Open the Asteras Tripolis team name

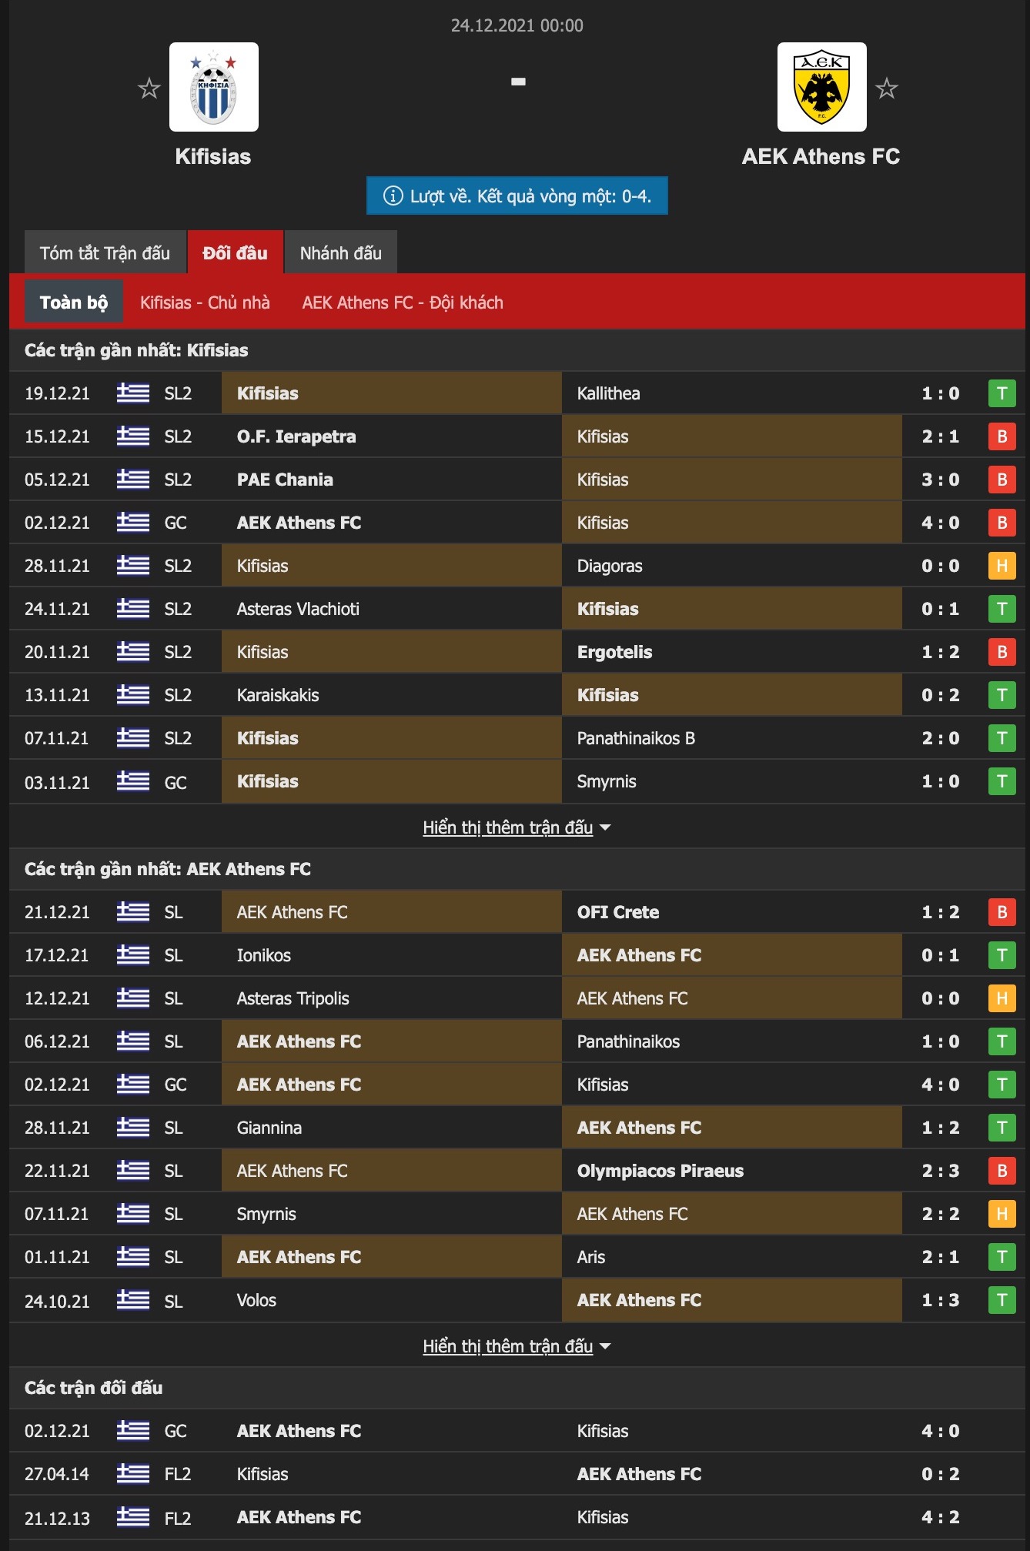tap(293, 998)
